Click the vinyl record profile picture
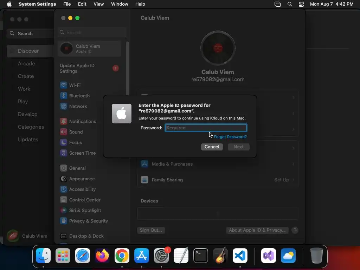 pos(218,48)
